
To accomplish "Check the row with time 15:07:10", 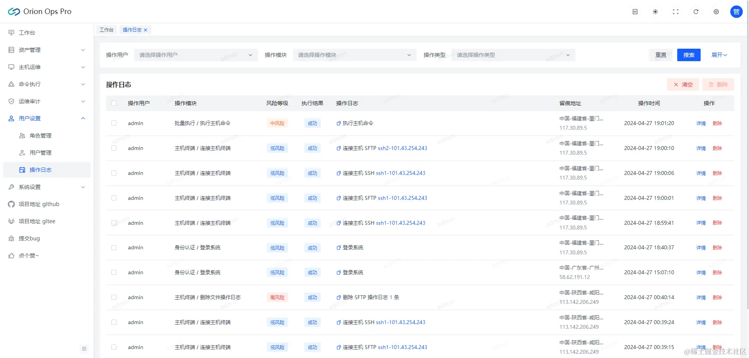I will (114, 273).
